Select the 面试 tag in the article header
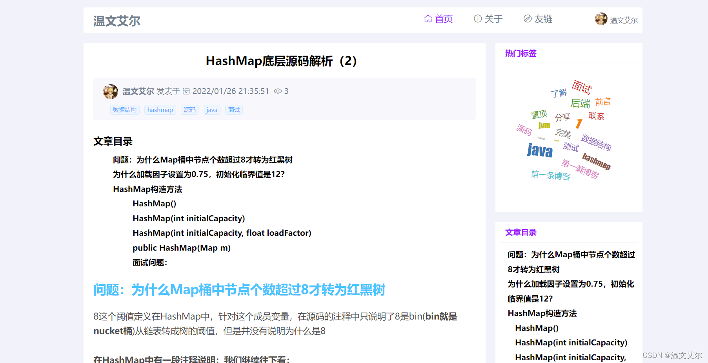This screenshot has width=708, height=363. click(234, 110)
